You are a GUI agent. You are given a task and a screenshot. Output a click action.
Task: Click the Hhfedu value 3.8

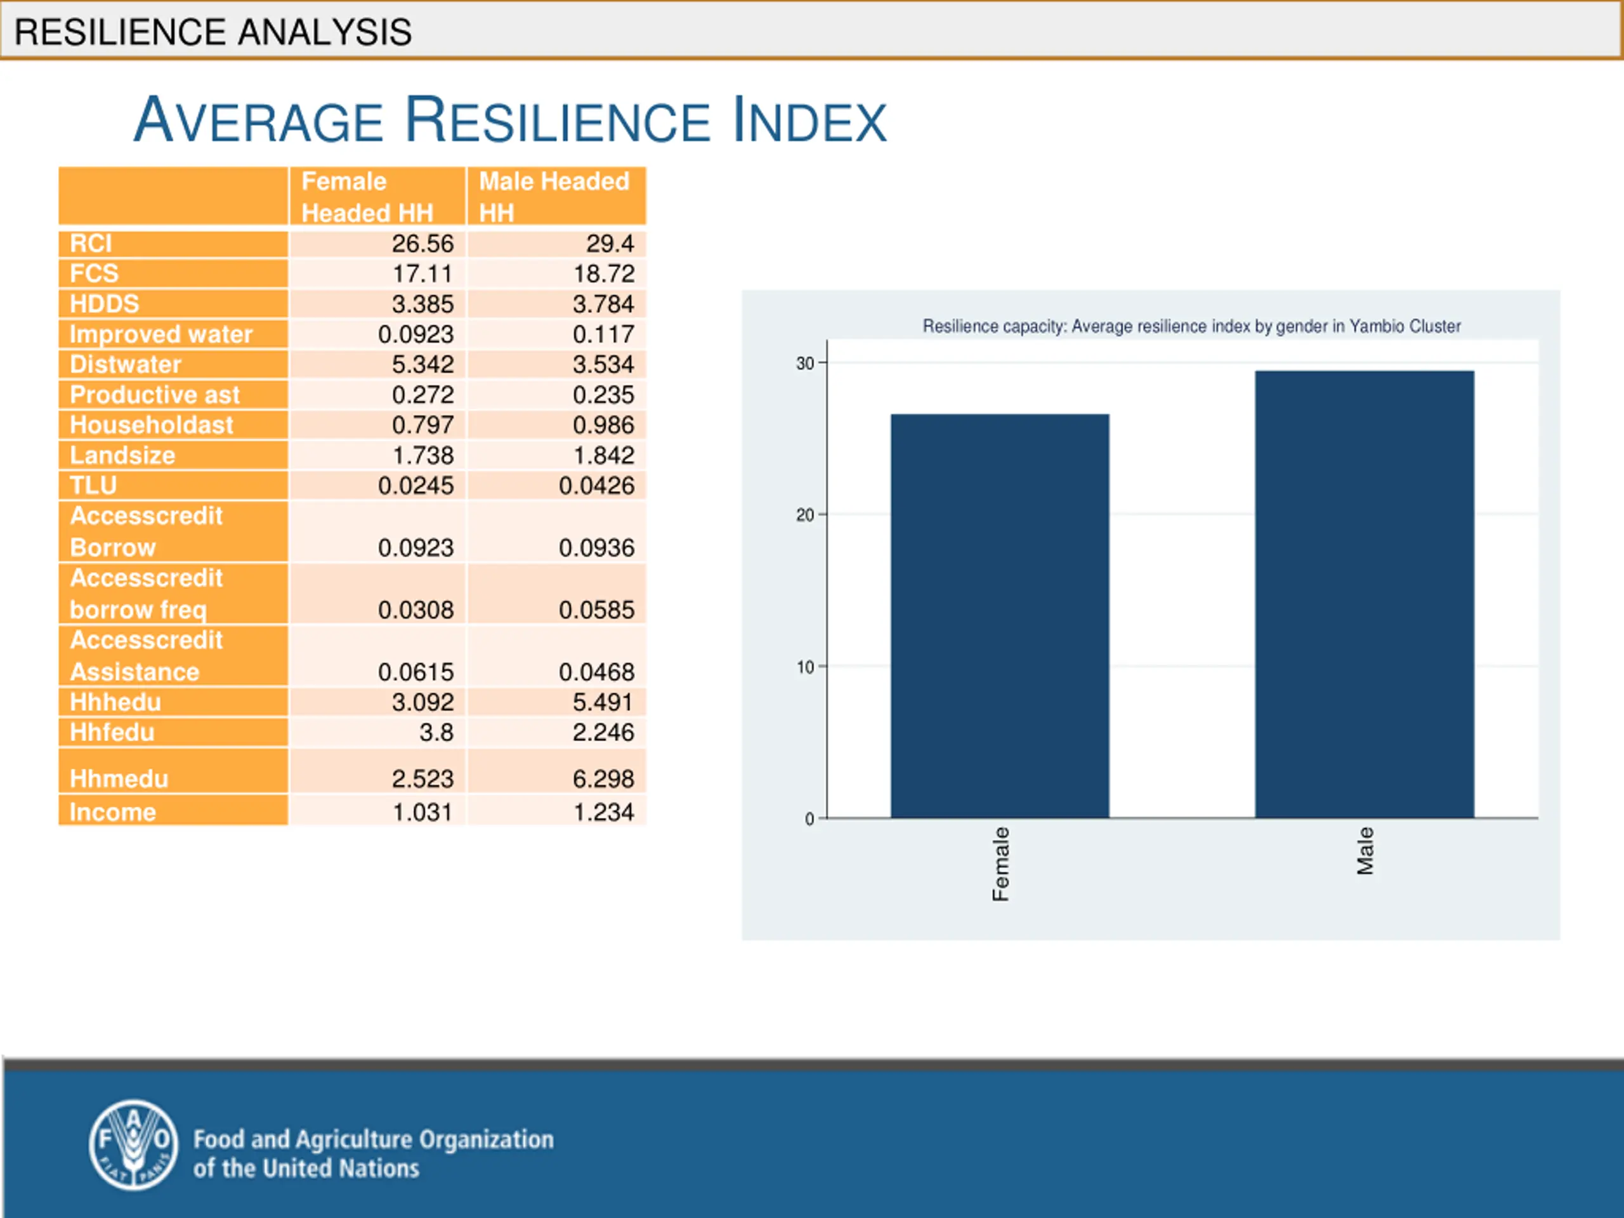[436, 733]
